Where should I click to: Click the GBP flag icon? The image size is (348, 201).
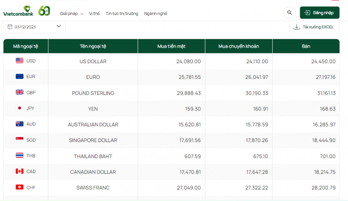(20, 92)
